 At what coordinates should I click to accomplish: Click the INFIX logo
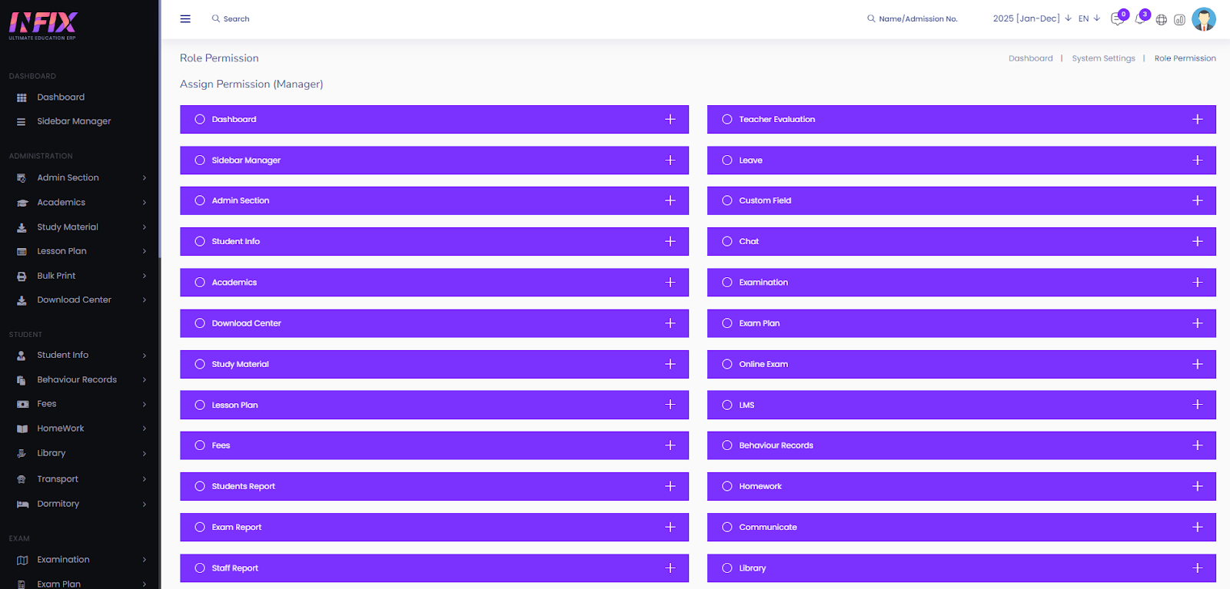43,25
